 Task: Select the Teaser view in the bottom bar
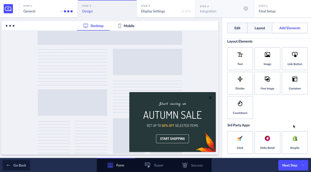coord(154,165)
